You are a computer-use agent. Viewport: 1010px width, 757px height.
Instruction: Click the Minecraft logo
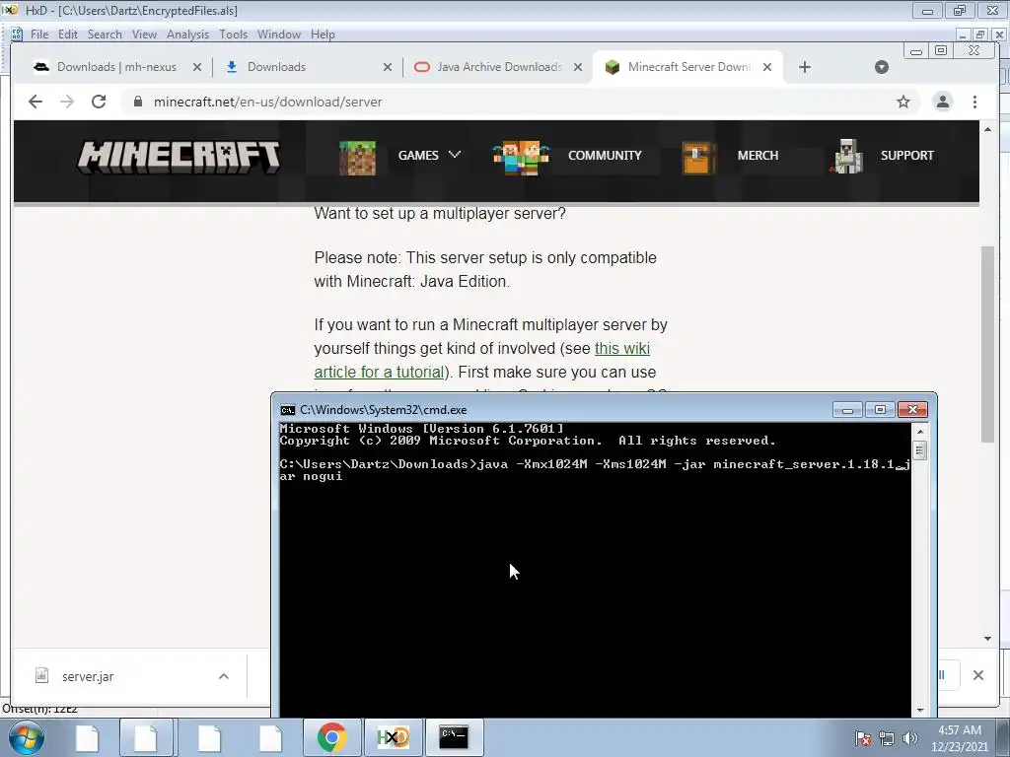(x=179, y=156)
